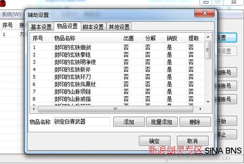This screenshot has height=164, width=244.
Task: Click 出售 value for 封印的玄铁细剑
Action: pos(126,47)
